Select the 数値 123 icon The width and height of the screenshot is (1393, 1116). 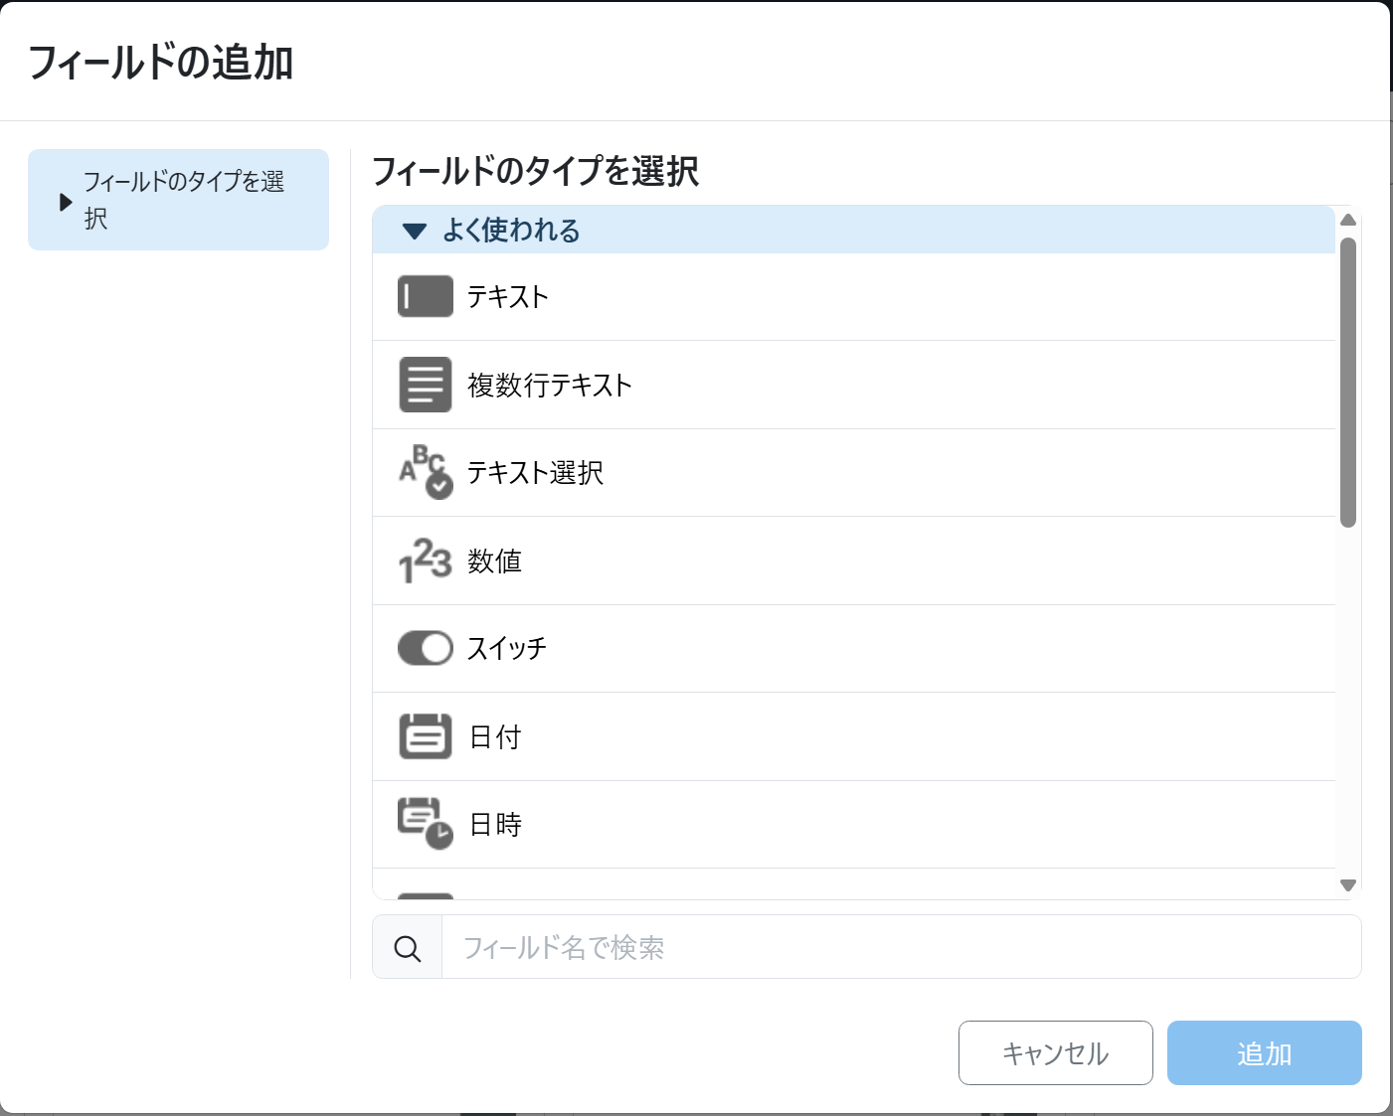click(x=425, y=560)
